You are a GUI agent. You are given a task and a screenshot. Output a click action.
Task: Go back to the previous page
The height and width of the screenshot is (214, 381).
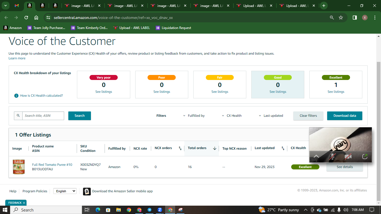(6, 18)
